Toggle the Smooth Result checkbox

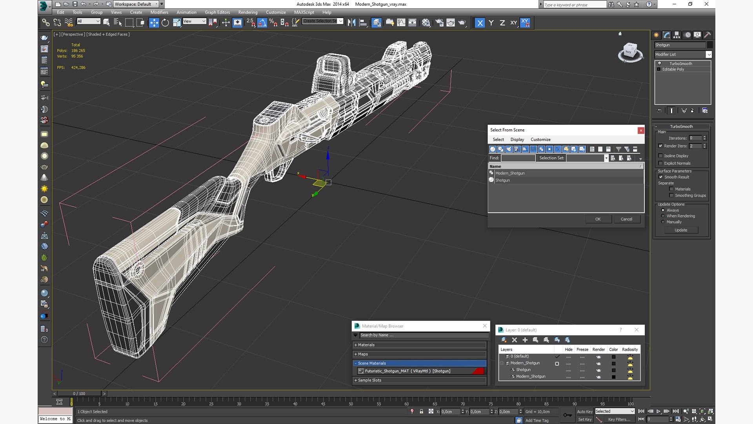tap(661, 177)
